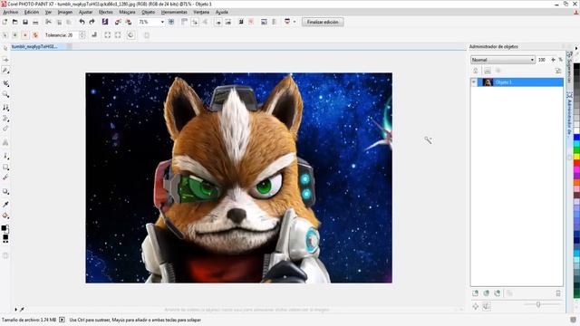Click the feather mask icon in property bar
The image size is (580, 326).
click(x=130, y=35)
